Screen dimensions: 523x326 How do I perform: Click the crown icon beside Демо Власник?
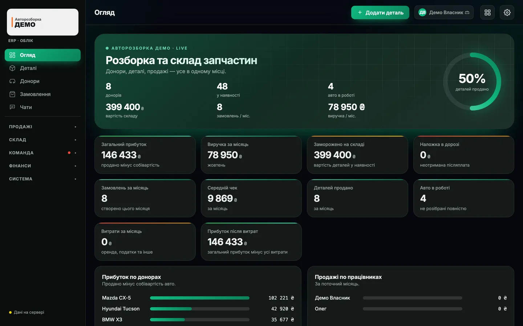(467, 12)
